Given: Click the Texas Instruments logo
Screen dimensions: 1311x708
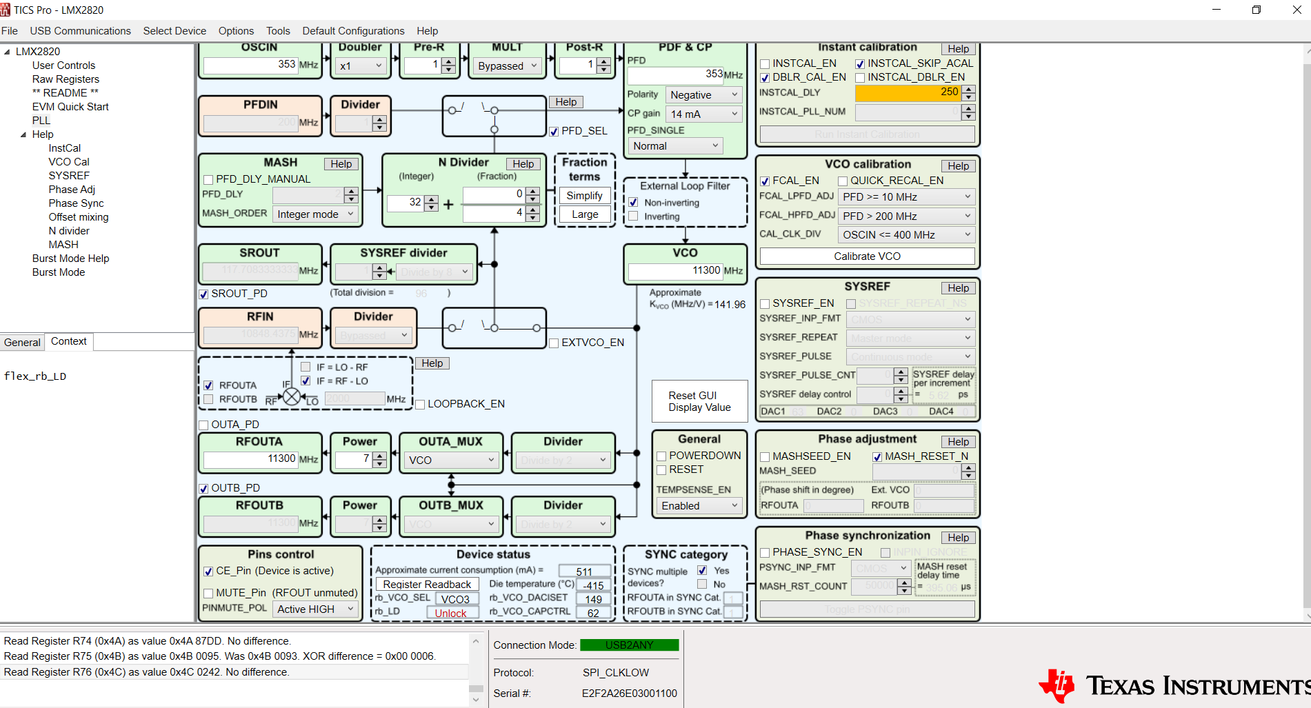Looking at the screenshot, I should pos(1174,685).
